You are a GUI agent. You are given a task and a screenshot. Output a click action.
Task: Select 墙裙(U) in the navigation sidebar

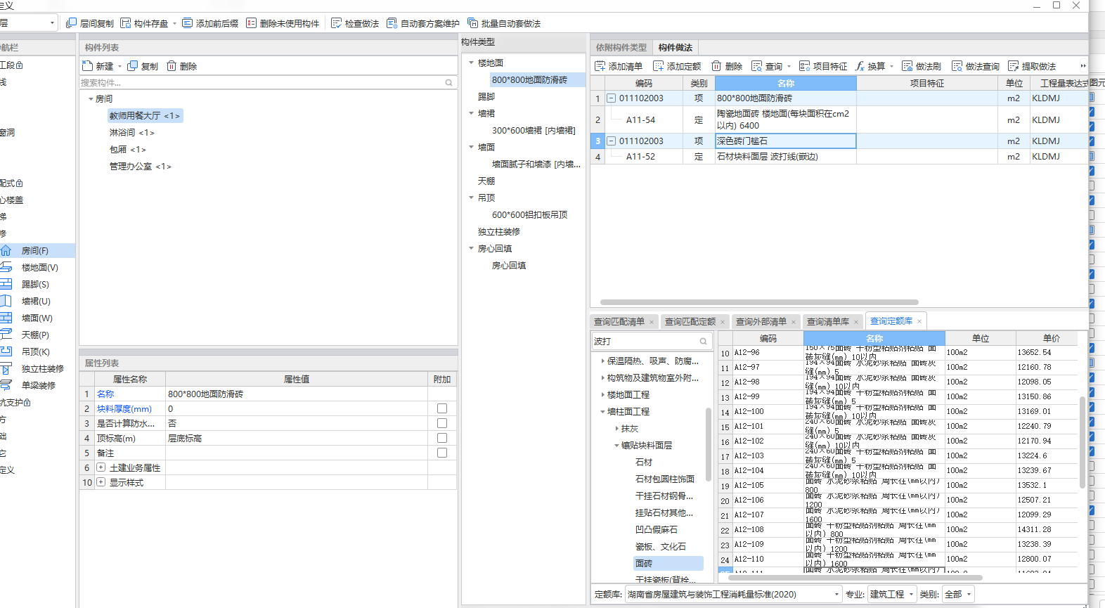[x=37, y=301]
